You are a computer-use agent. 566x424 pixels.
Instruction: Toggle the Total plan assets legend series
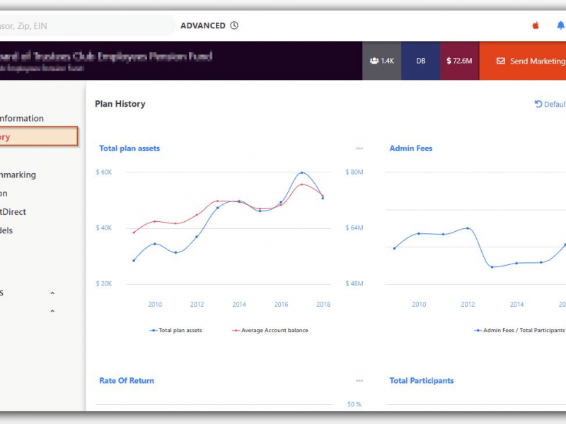(176, 330)
